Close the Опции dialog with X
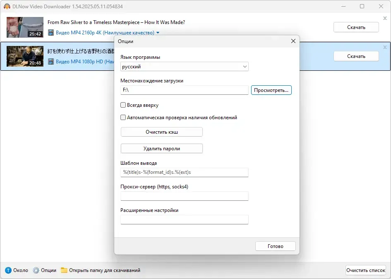 293,41
